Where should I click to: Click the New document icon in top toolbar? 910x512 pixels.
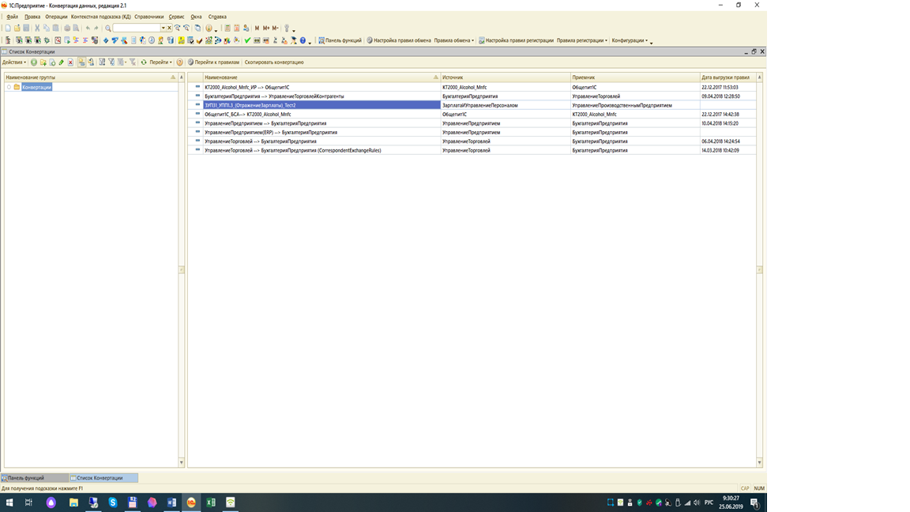[8, 28]
